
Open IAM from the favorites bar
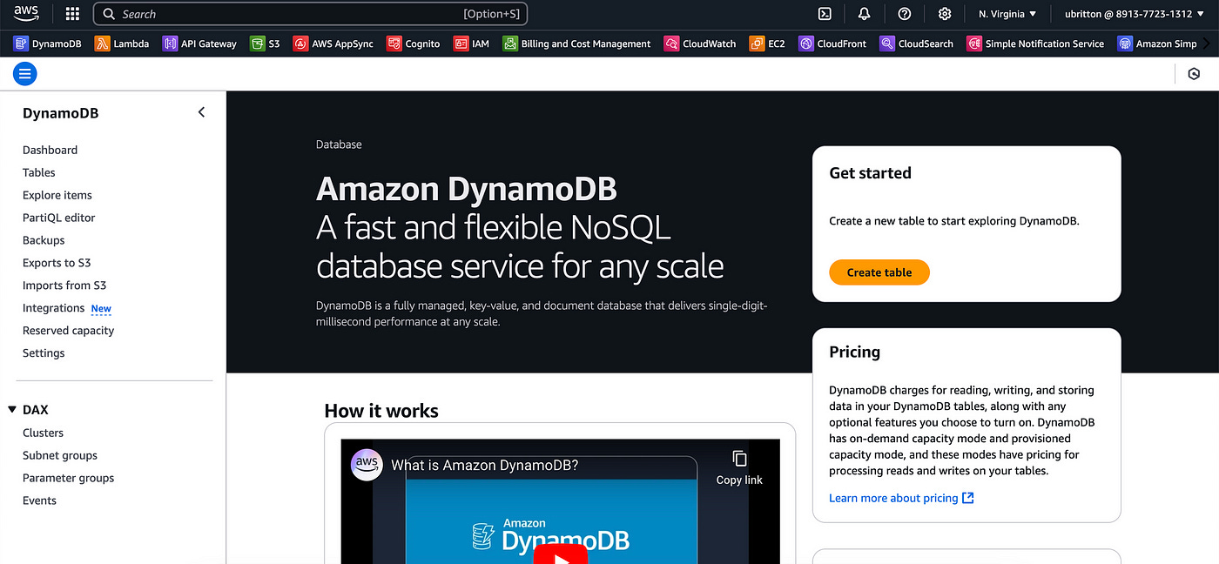coord(470,43)
